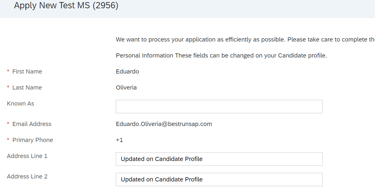Click the Apply New Test MS (2956) heading
375x193 pixels.
click(66, 5)
